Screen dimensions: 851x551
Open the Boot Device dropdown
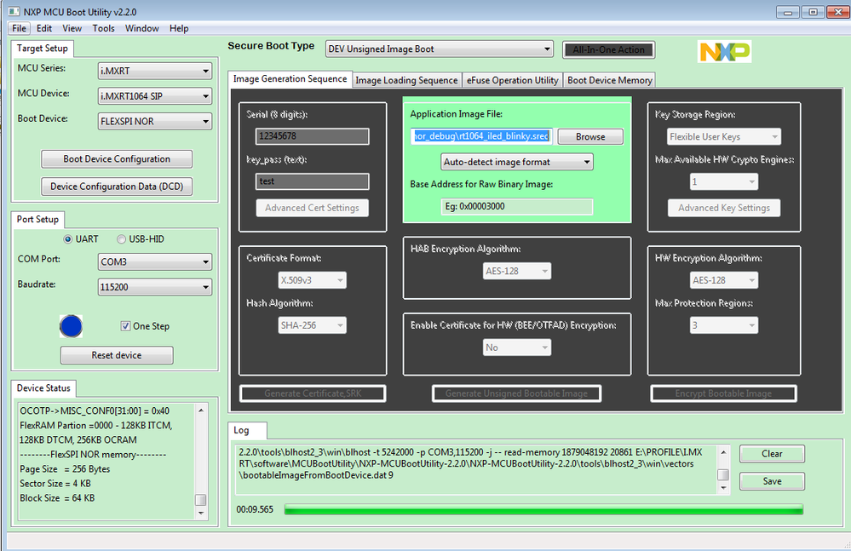click(x=155, y=122)
